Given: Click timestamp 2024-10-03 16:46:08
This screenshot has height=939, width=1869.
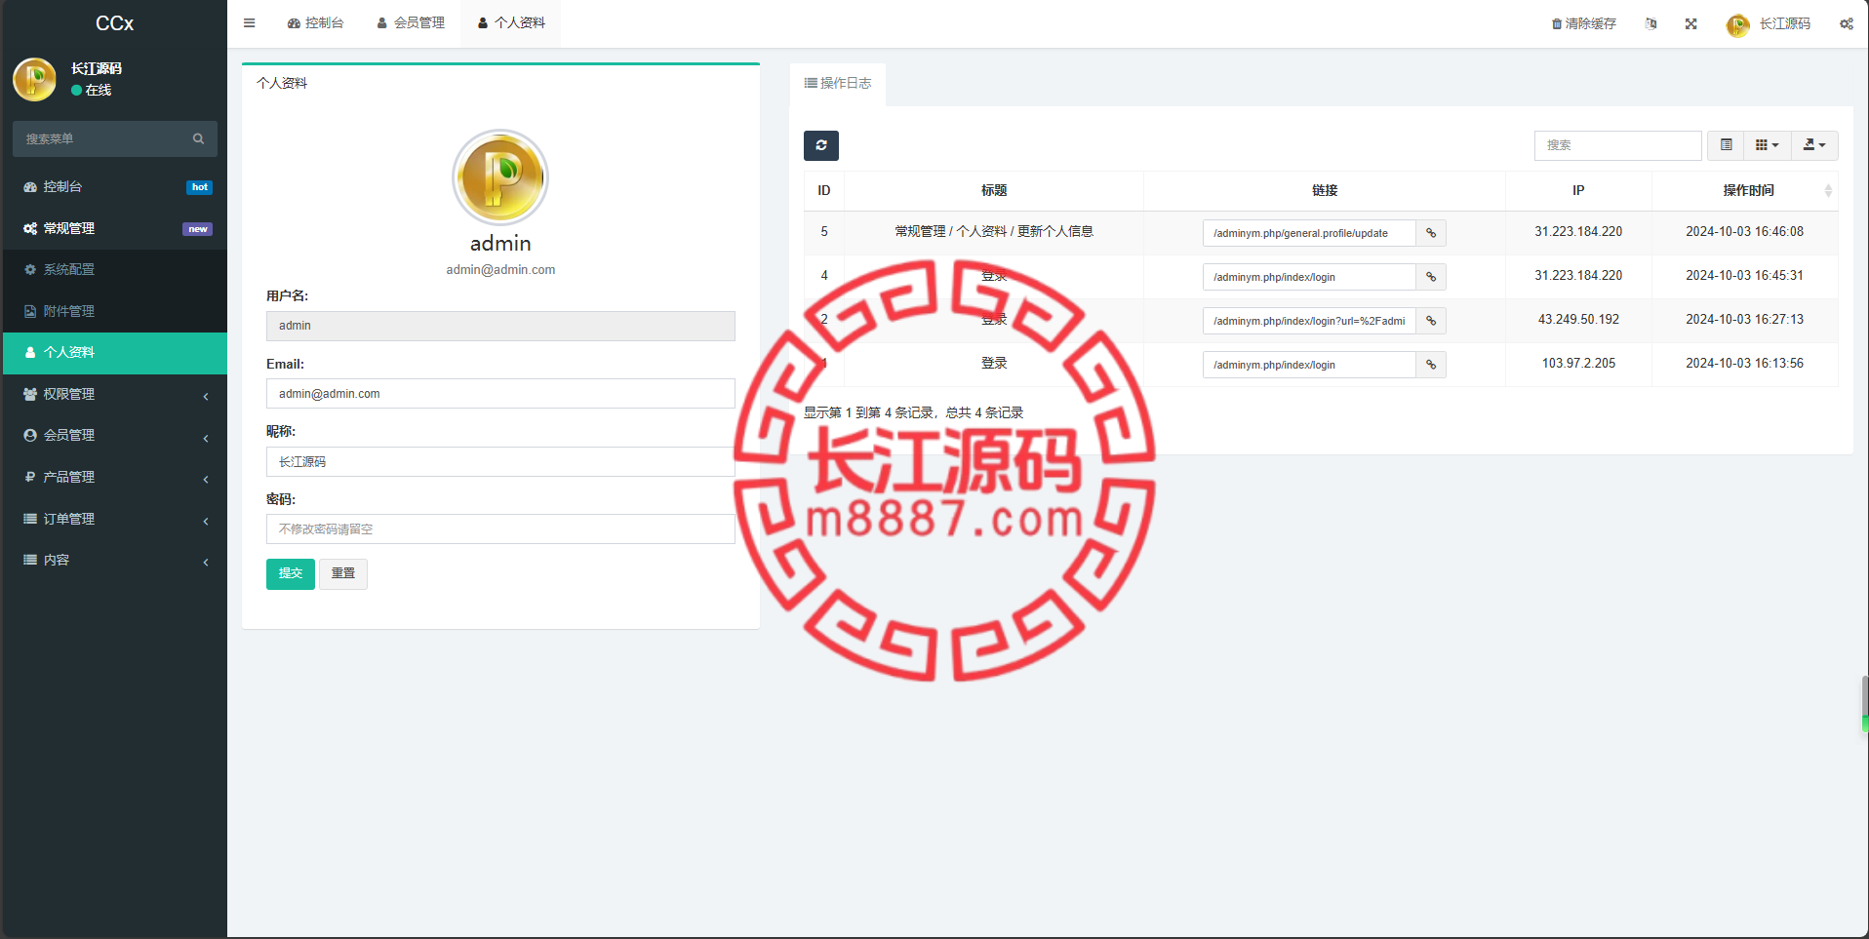Looking at the screenshot, I should click(1744, 231).
